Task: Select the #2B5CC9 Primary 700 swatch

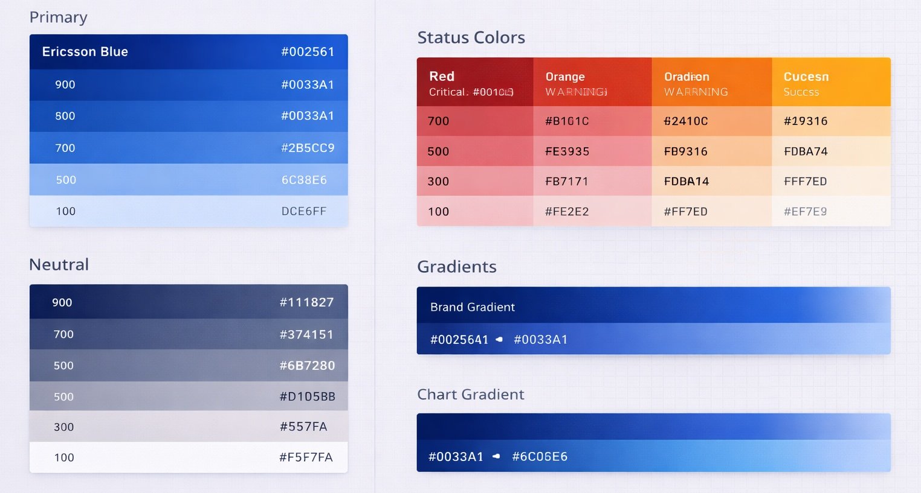Action: 189,148
